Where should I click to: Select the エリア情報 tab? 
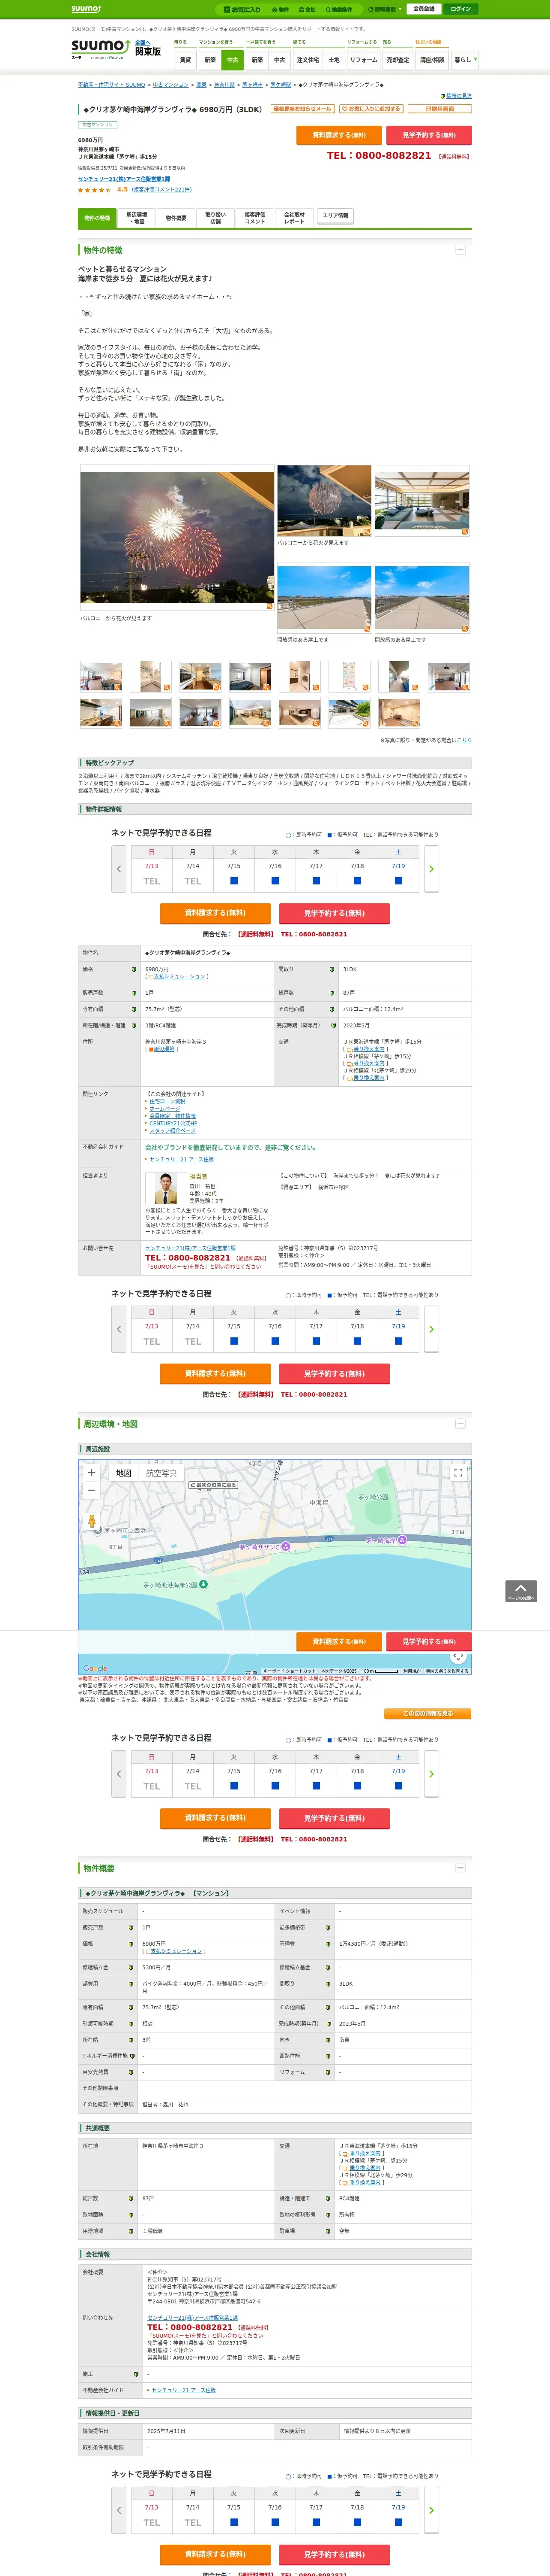click(335, 216)
